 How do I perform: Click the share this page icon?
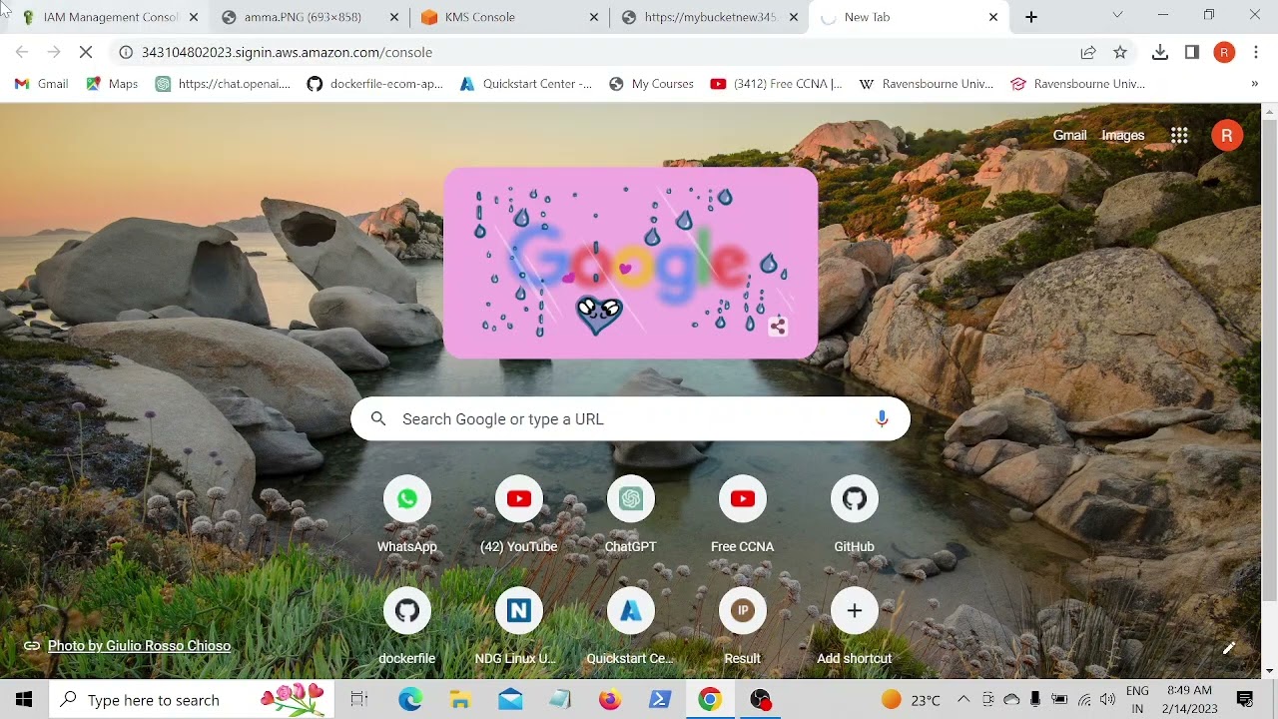point(1088,52)
